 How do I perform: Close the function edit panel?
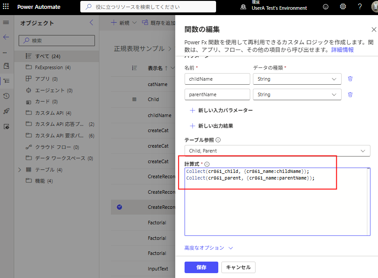[x=374, y=30]
